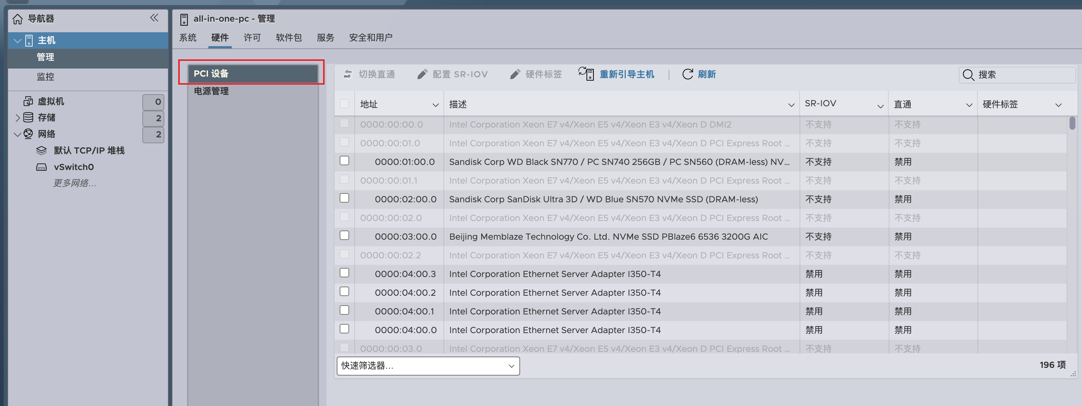Image resolution: width=1082 pixels, height=406 pixels.
Task: Click the search magnifier icon
Action: (968, 75)
